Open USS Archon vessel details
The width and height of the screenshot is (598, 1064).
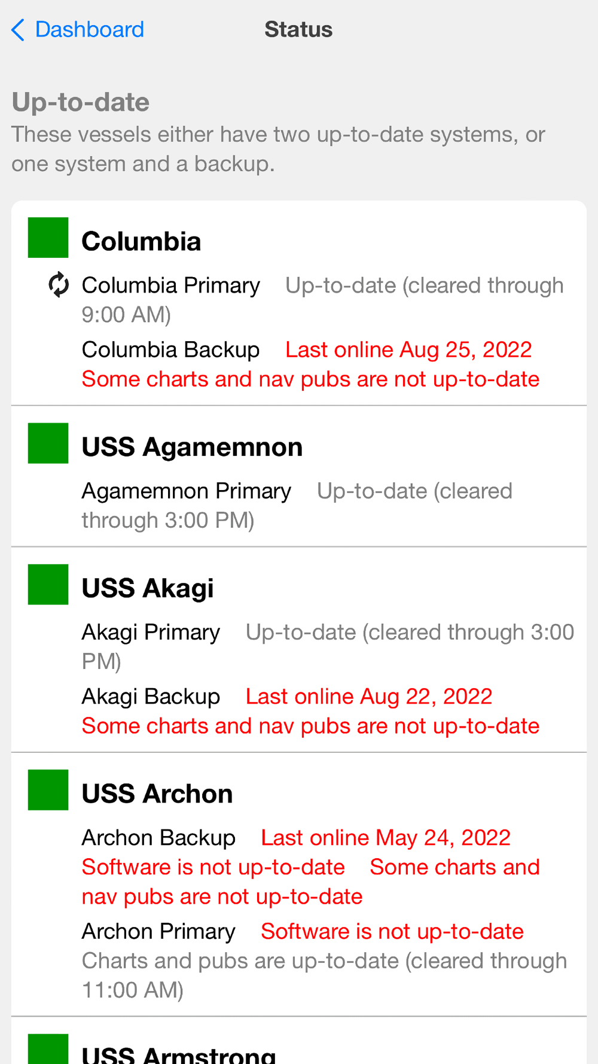click(157, 794)
